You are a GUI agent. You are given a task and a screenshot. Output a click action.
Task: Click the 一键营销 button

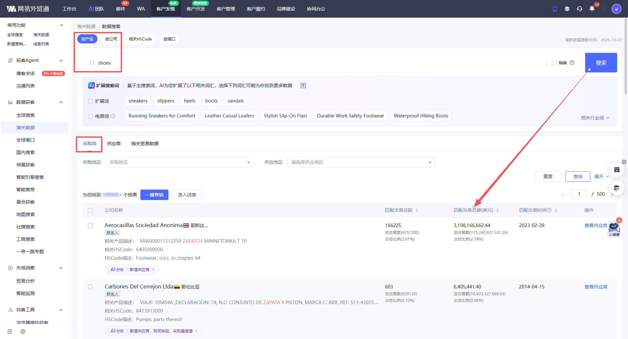click(154, 195)
